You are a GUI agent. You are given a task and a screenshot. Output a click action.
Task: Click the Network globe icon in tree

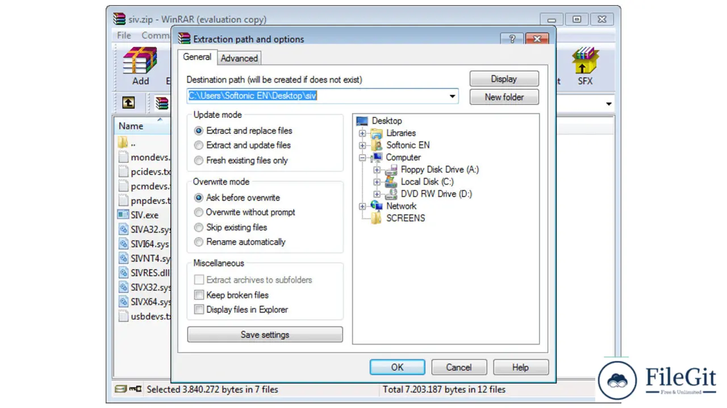point(377,206)
